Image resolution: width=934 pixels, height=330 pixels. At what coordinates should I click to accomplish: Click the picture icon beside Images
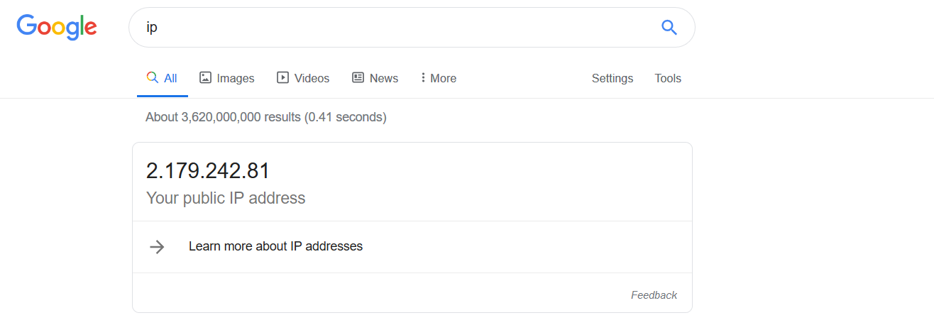pos(206,77)
